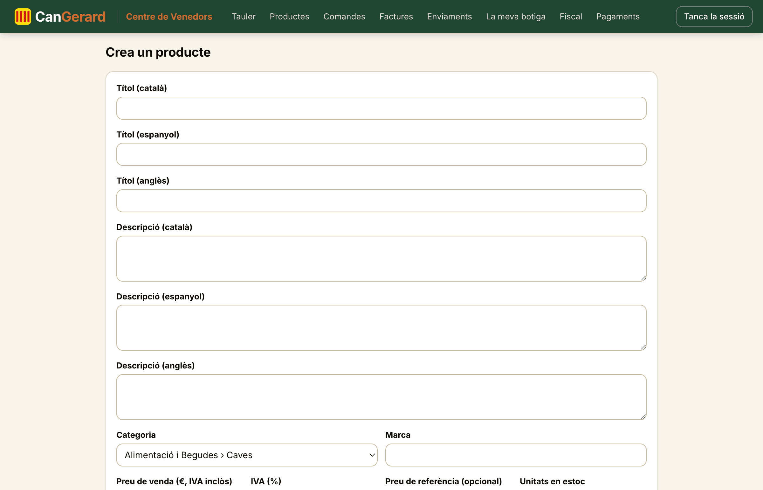The width and height of the screenshot is (763, 490).
Task: Focus the Títol (català) input field
Action: [x=381, y=108]
